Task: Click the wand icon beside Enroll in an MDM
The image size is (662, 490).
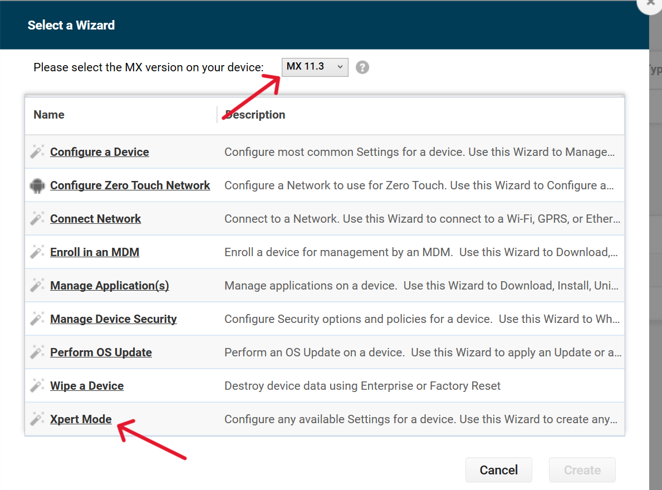Action: 37,252
